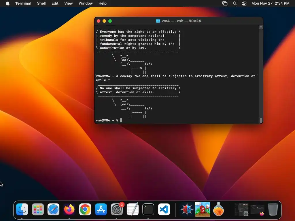Open Stage Manager menu bar icon
The height and width of the screenshot is (221, 295).
[225, 3]
